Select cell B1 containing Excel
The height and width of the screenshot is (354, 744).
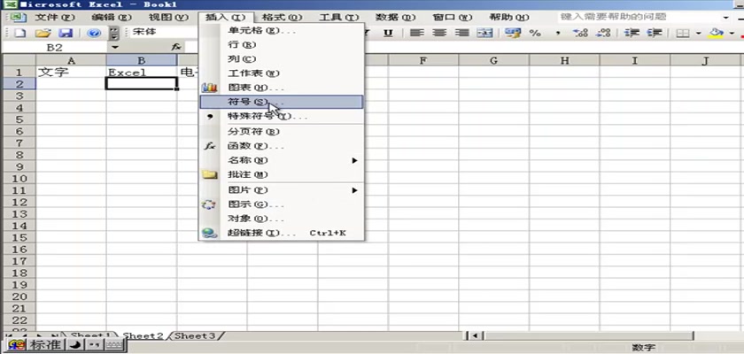click(x=142, y=72)
